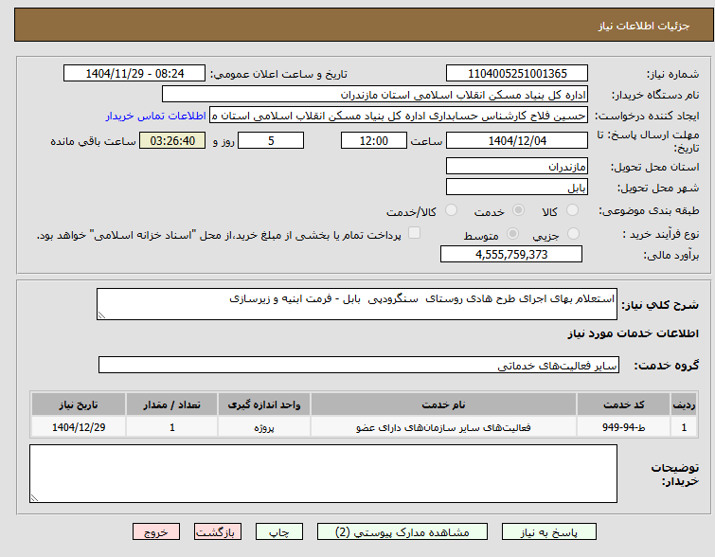Toggle the Islamic treasury payment checkbox
Viewport: 715px width, 557px height.
pyautogui.click(x=414, y=233)
